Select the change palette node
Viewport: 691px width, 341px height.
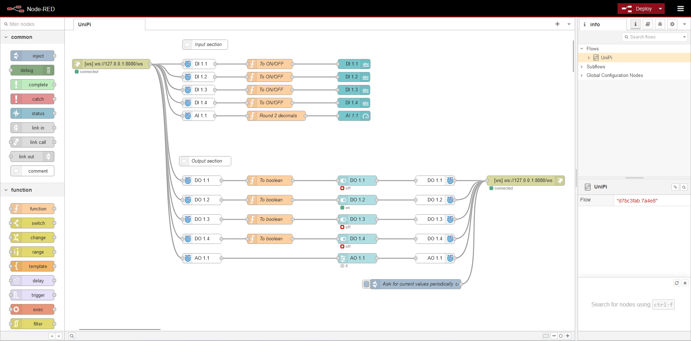coord(32,237)
